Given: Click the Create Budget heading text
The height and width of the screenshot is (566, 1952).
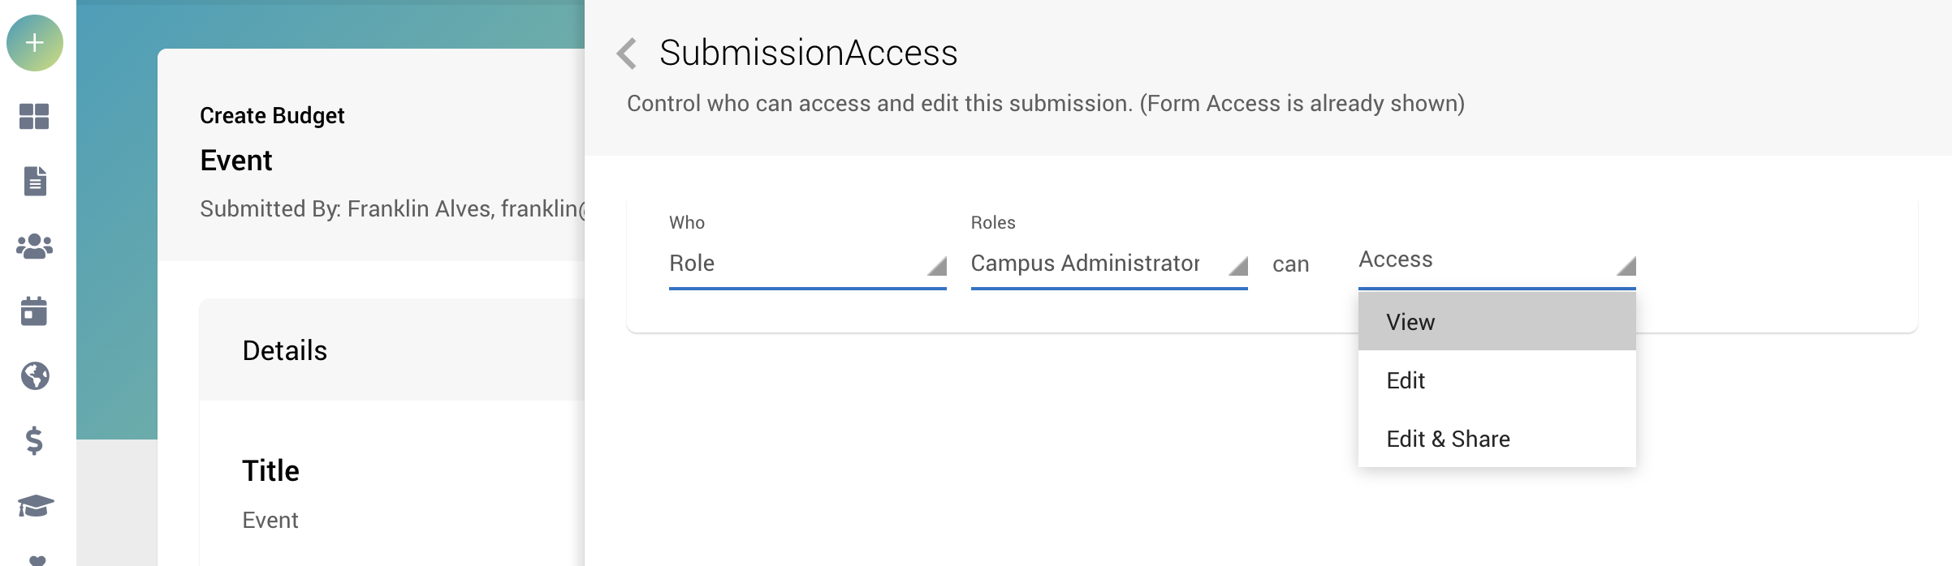Looking at the screenshot, I should (x=272, y=116).
